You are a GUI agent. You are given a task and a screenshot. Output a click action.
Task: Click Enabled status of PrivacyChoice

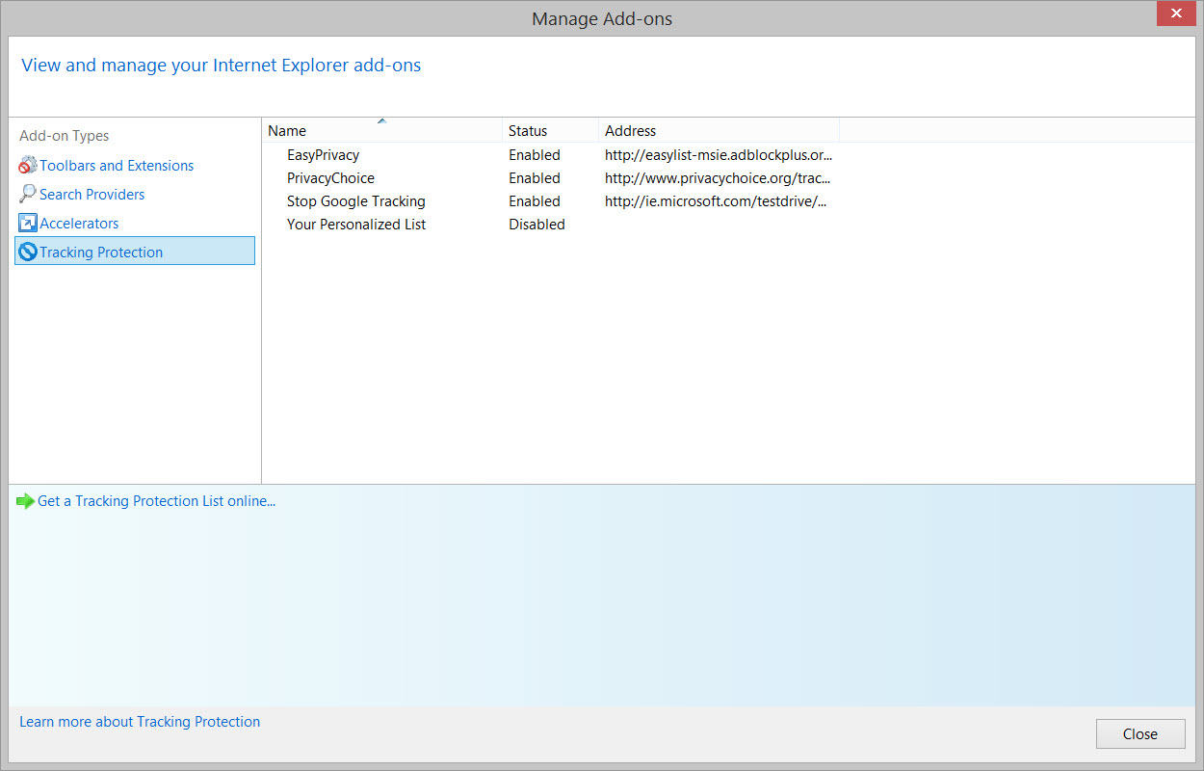(x=535, y=178)
